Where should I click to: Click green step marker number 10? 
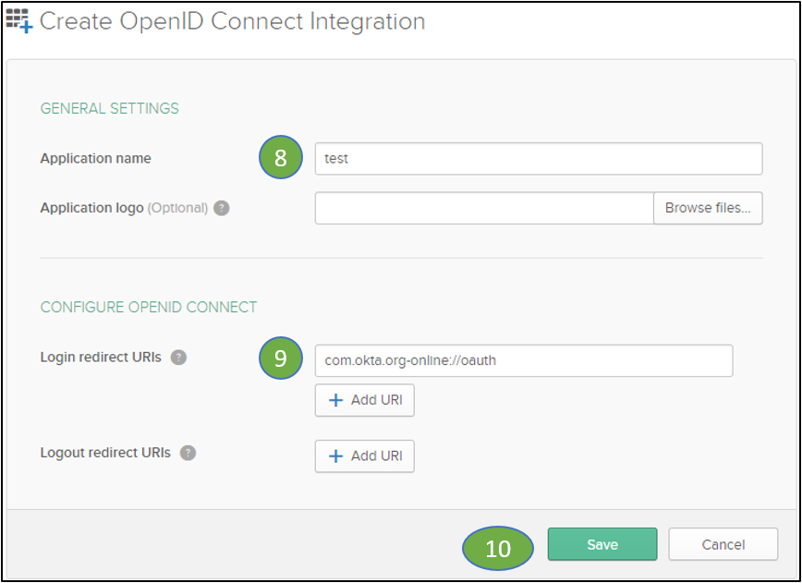pos(498,548)
